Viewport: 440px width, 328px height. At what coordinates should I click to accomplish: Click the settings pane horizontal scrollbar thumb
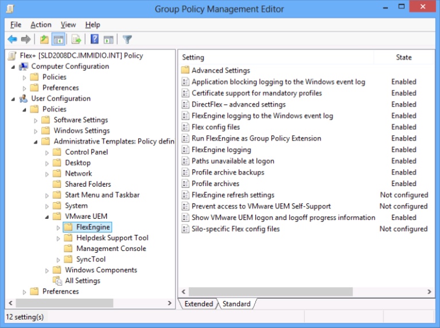click(271, 292)
